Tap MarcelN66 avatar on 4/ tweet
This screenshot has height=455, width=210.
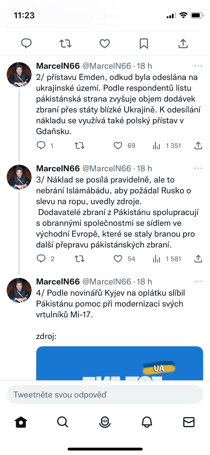click(19, 290)
